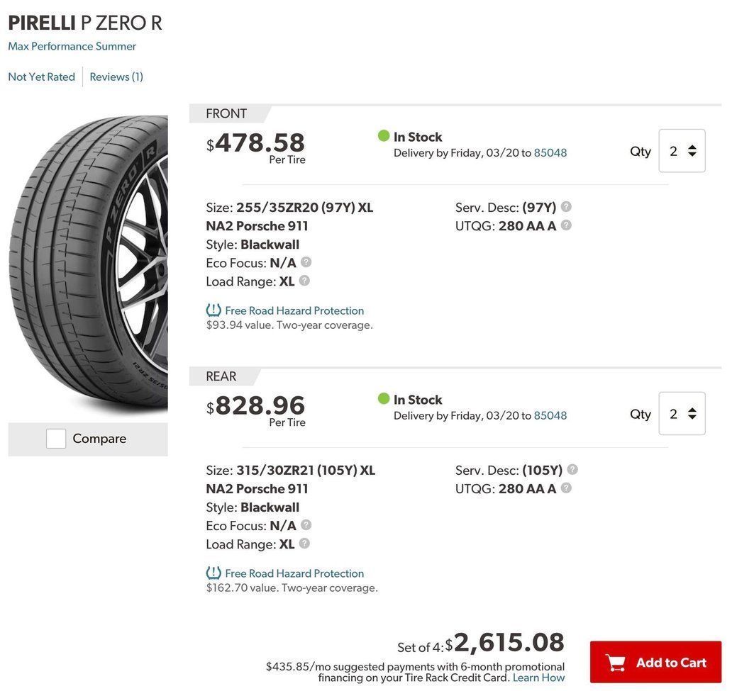Viewport: 732px width, 691px height.
Task: Open the Reviews (1) link
Action: pyautogui.click(x=116, y=77)
